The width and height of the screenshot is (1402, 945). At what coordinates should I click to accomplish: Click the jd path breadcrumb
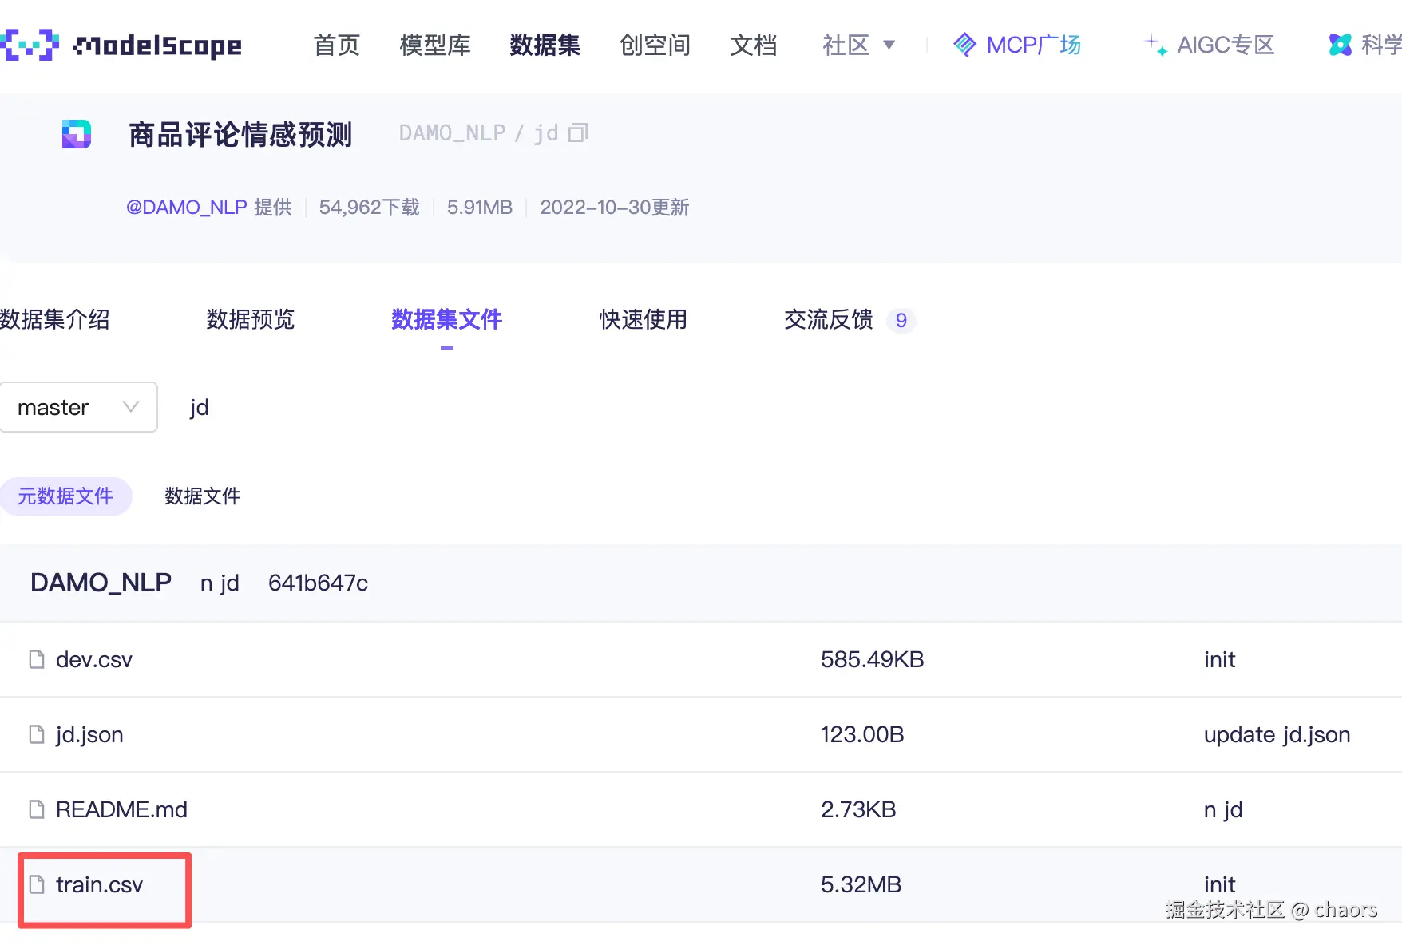pos(200,407)
